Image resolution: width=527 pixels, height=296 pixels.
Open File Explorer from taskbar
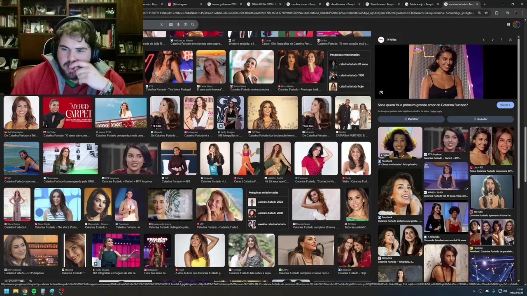coord(16,291)
